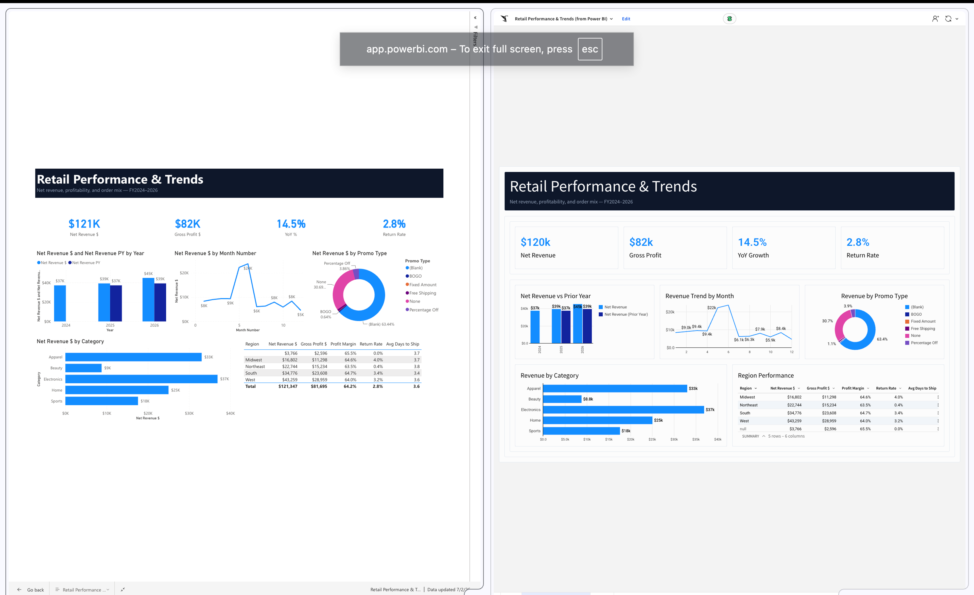Click the Profit Margin header in Power BI table
974x595 pixels.
pyautogui.click(x=343, y=344)
